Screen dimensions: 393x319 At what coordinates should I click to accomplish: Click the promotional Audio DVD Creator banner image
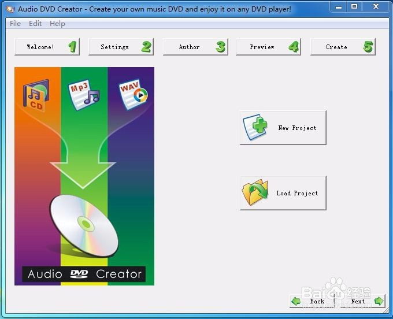84,176
